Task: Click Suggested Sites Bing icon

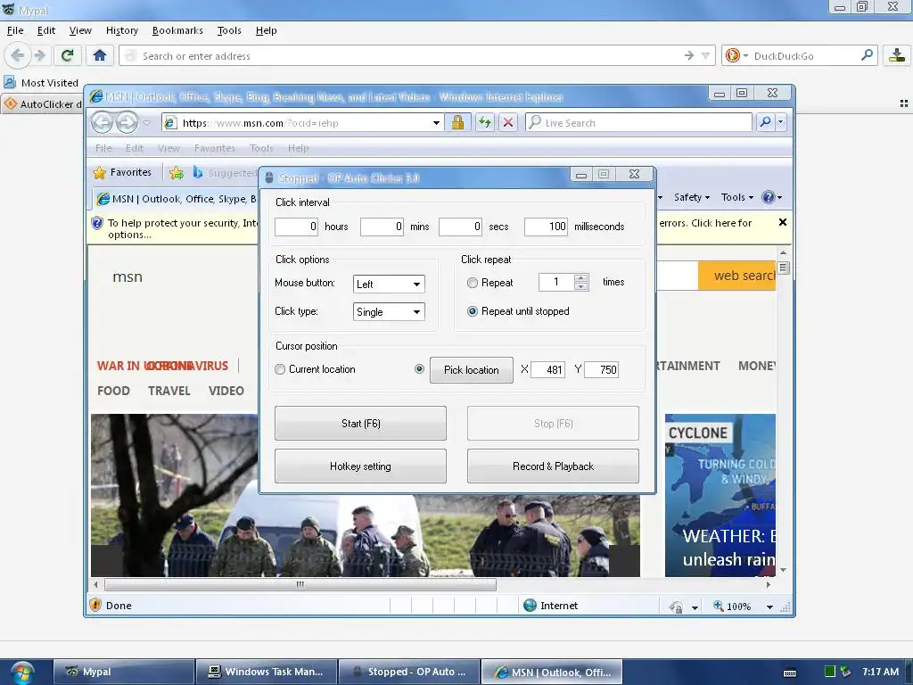Action: [x=197, y=172]
